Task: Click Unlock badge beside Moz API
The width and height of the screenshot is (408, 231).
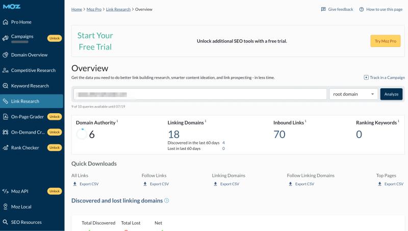Action: (x=55, y=191)
